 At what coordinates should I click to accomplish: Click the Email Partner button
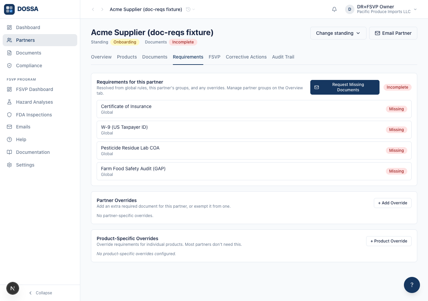pos(393,33)
